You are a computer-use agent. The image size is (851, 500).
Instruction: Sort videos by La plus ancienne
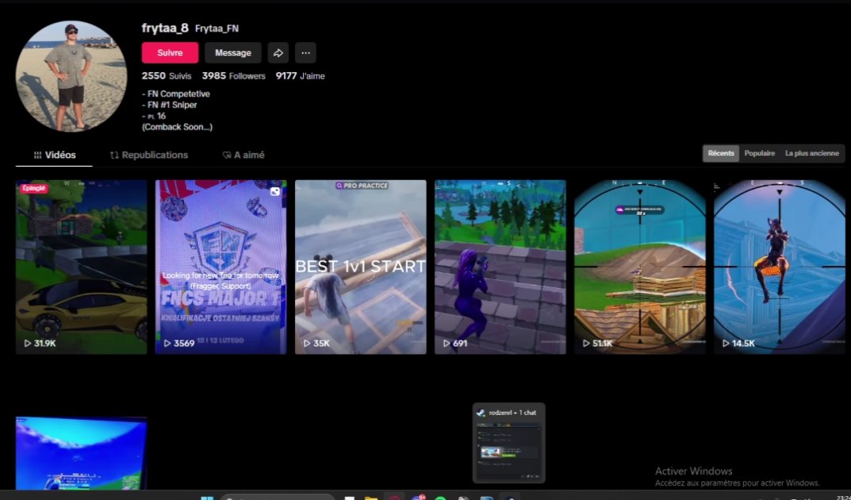point(812,153)
